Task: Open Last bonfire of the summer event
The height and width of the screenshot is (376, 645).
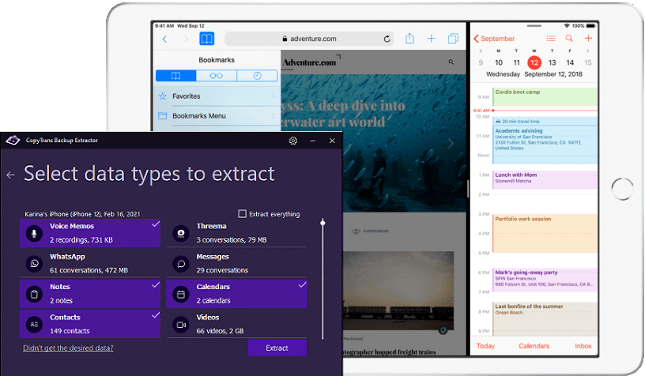Action: (x=545, y=318)
